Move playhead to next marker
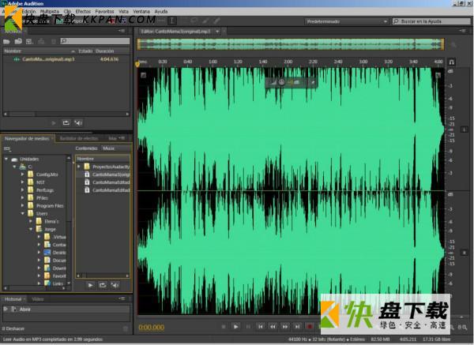Image resolution: width=474 pixels, height=345 pixels. [x=298, y=327]
